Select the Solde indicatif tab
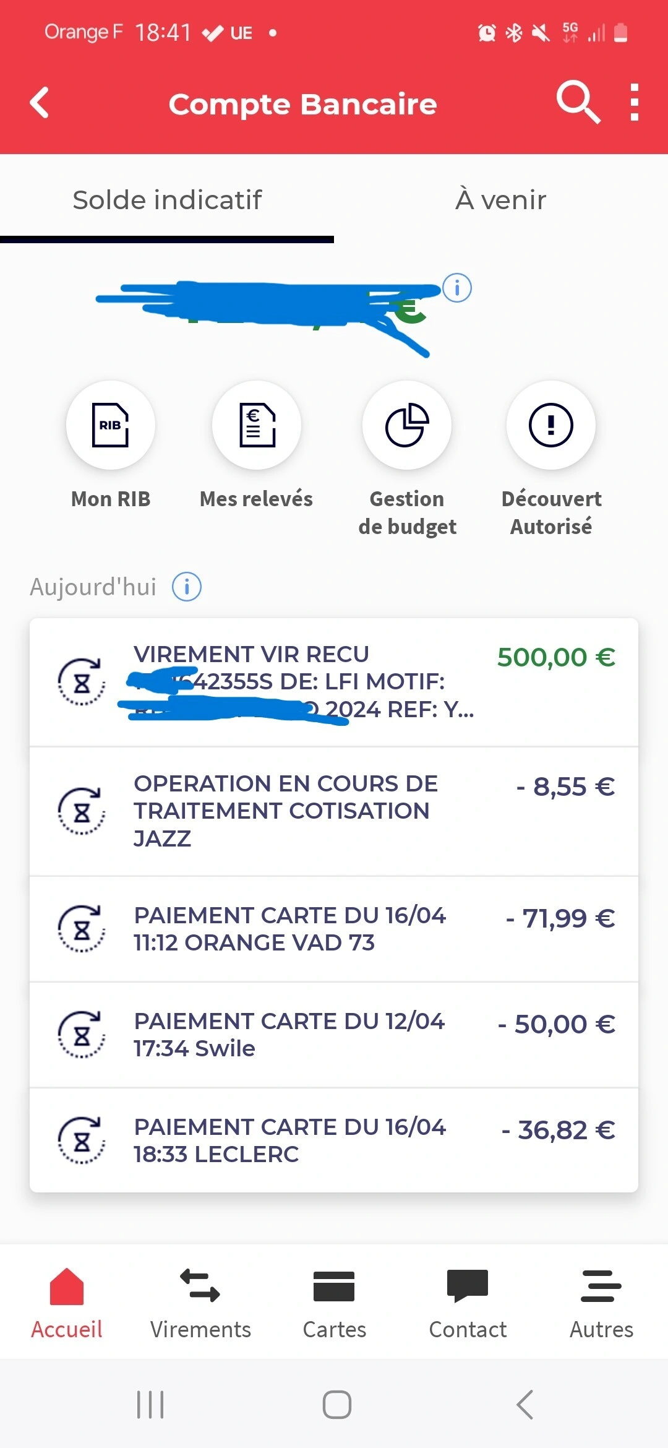The image size is (668, 1448). pyautogui.click(x=167, y=200)
